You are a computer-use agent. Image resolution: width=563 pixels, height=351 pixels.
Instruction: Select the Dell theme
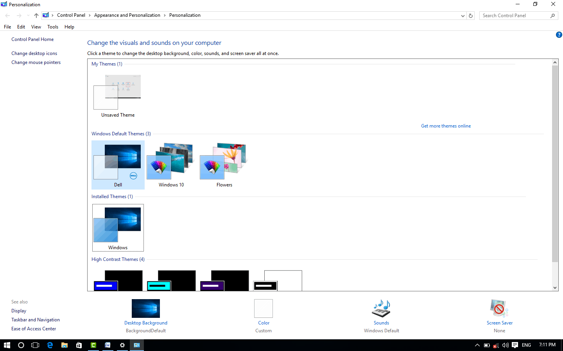point(118,165)
